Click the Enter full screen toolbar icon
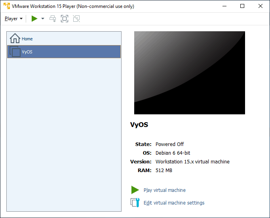 coord(65,19)
